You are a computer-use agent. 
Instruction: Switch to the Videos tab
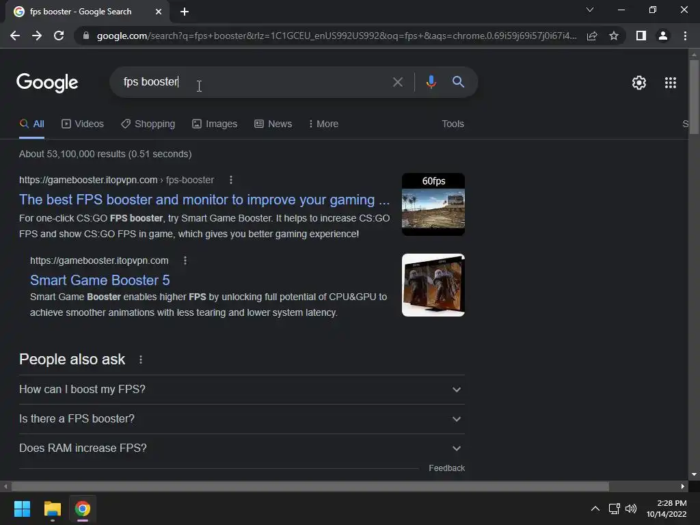pos(83,124)
